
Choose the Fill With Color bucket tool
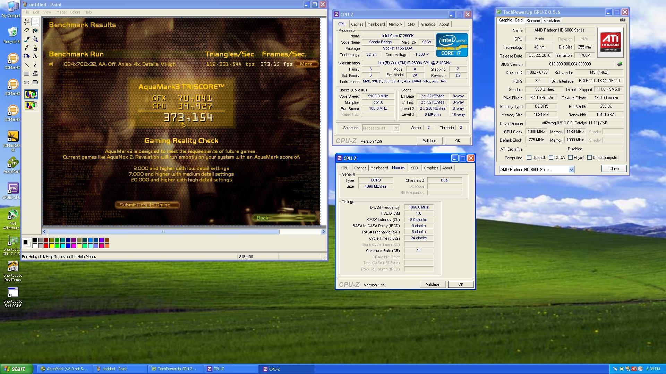click(35, 30)
